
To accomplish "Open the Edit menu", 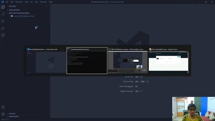I will tap(12, 2).
